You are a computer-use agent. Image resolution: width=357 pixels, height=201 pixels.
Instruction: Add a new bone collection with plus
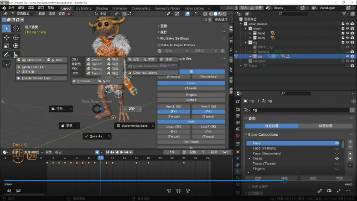pyautogui.click(x=350, y=142)
